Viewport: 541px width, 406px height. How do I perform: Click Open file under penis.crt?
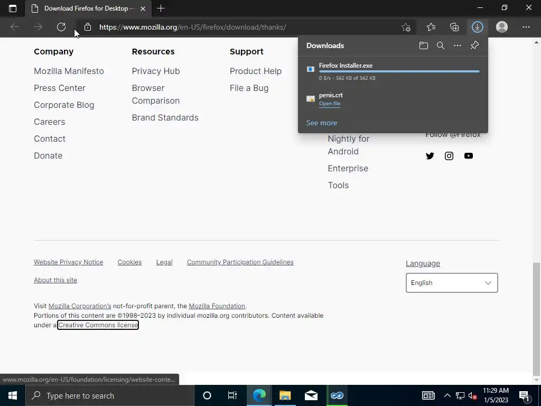(x=330, y=103)
